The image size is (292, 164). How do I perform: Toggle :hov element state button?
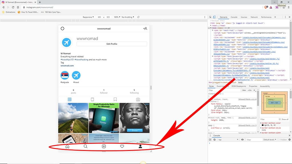pyautogui.click(x=244, y=90)
